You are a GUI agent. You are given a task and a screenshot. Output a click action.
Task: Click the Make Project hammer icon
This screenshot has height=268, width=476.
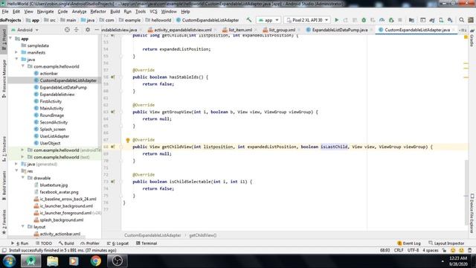pos(249,20)
